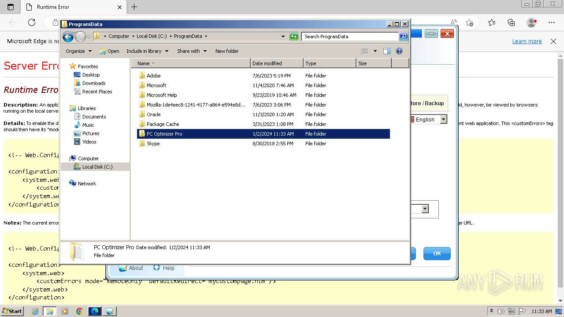Open the address bar history dropdown

click(283, 37)
